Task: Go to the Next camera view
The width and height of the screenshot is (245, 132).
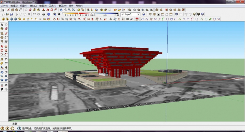Action: [x=6, y=80]
